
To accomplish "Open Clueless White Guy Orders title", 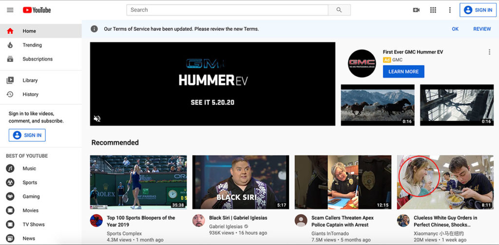I will tap(445, 221).
